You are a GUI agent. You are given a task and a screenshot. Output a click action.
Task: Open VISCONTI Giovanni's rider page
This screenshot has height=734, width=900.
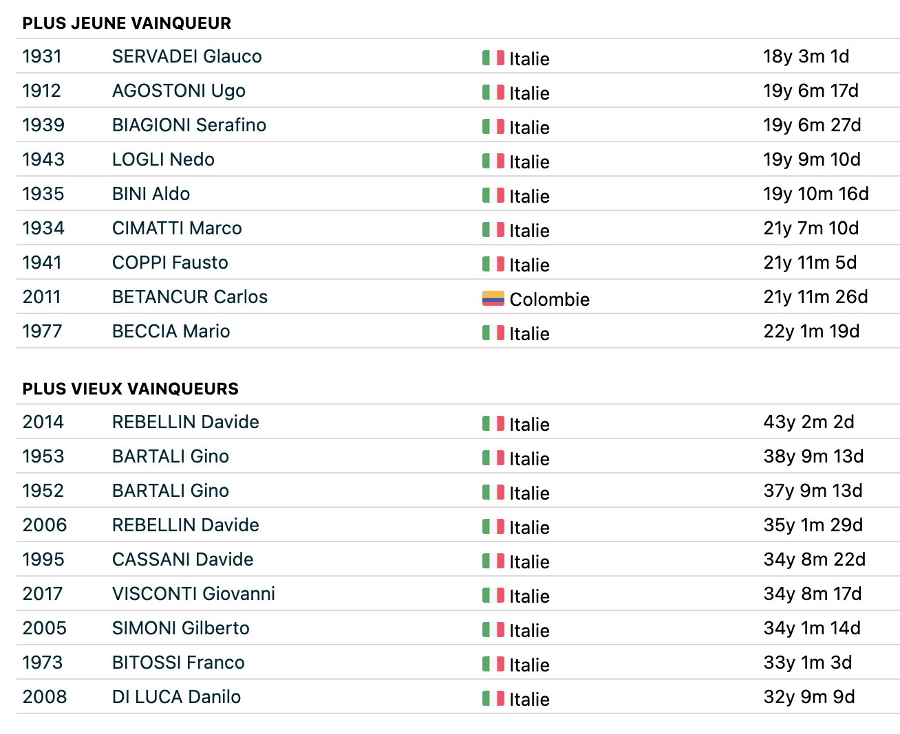193,594
